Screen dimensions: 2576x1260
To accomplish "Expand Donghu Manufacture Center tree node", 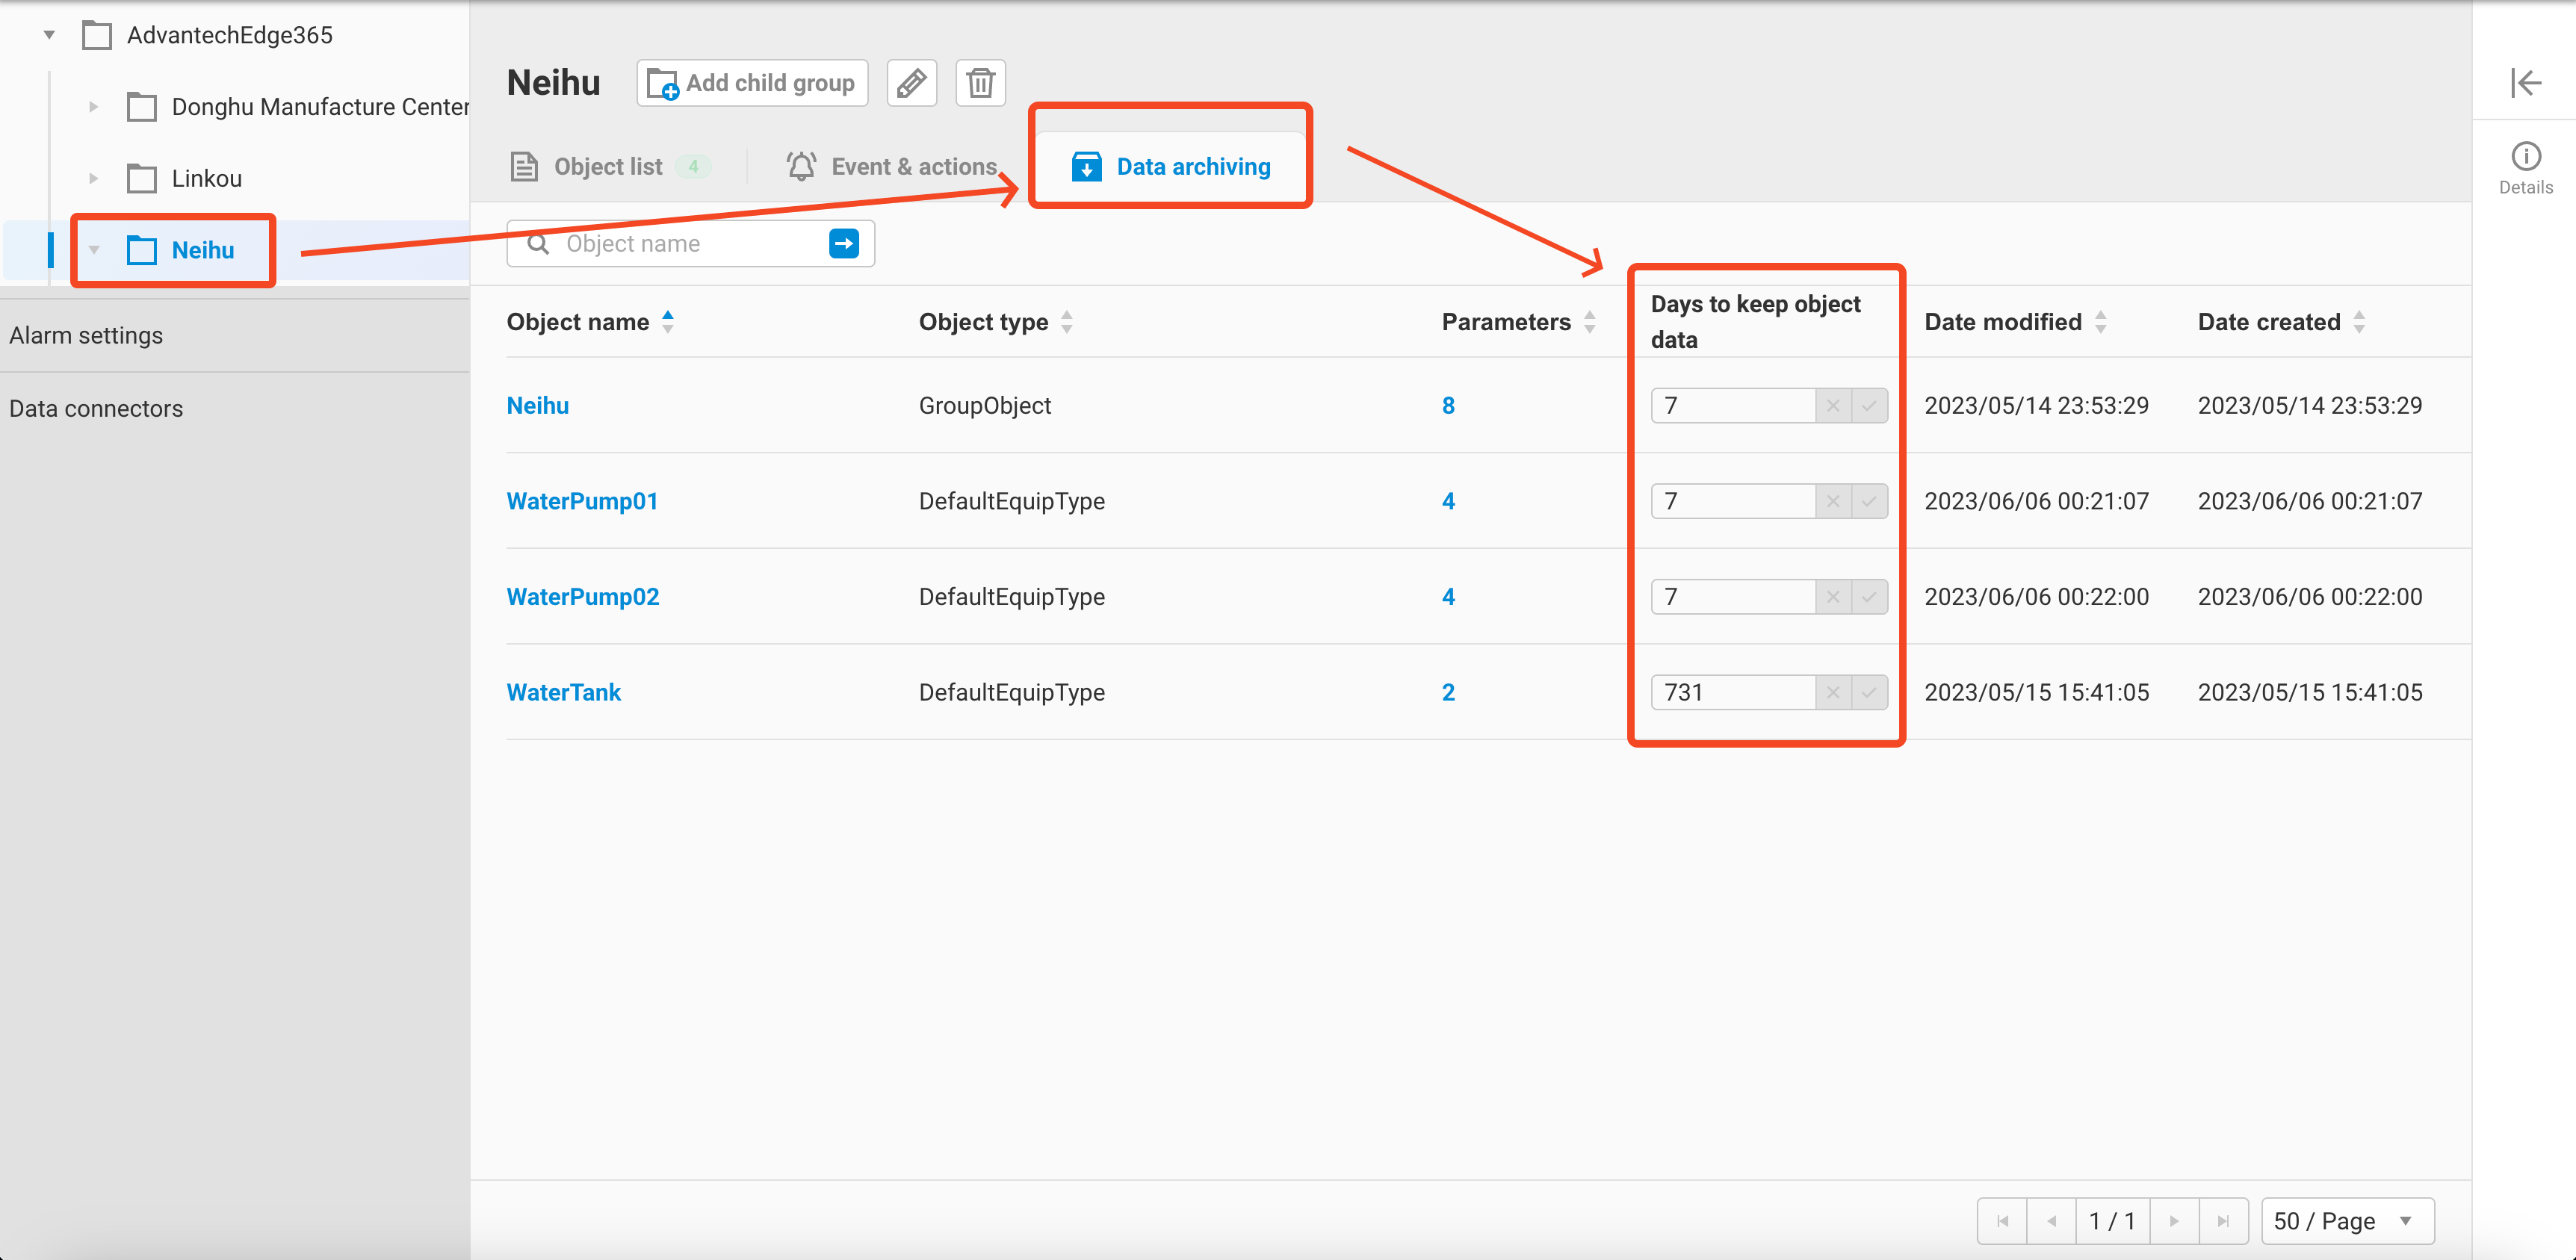I will (x=93, y=107).
